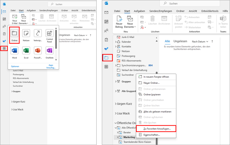Viewport: 230px width, 145px height.
Task: Click apps flyout vertical scrollbar
Action: [x=56, y=39]
